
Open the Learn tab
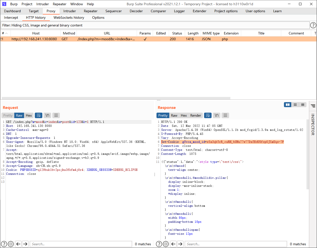(277, 11)
